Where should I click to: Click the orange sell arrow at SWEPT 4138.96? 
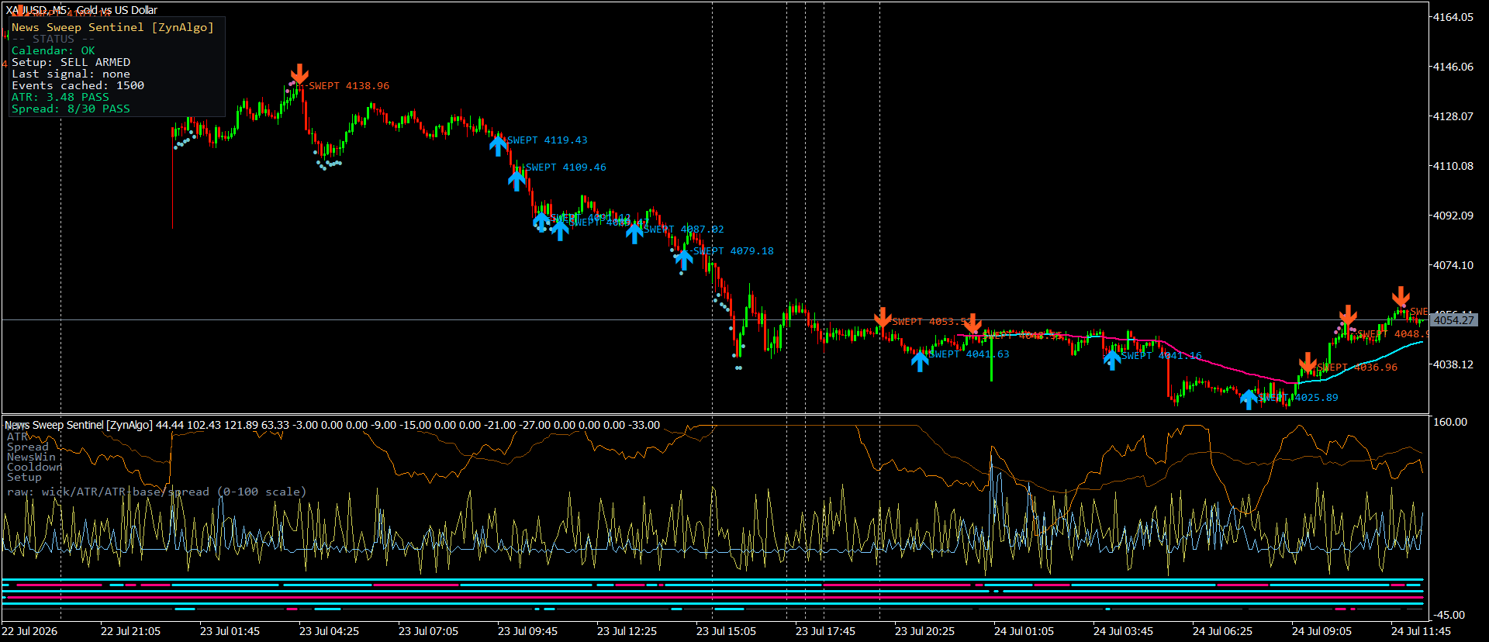pos(299,74)
